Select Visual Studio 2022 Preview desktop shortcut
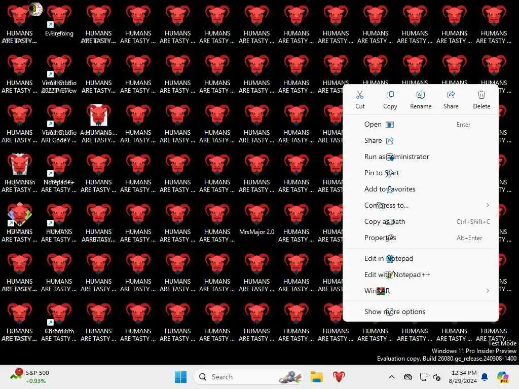Viewport: 519px width, 389px height. click(59, 74)
